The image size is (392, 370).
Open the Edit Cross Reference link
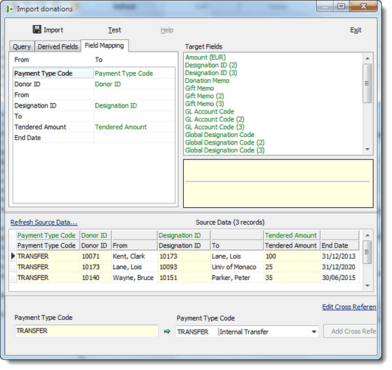coord(349,307)
